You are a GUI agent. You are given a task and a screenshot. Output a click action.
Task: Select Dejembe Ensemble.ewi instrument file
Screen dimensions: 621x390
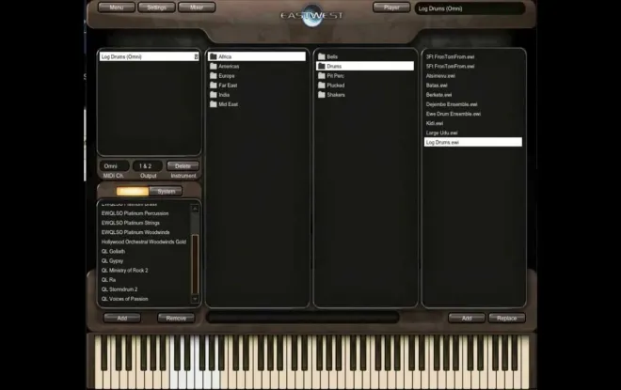click(x=452, y=104)
